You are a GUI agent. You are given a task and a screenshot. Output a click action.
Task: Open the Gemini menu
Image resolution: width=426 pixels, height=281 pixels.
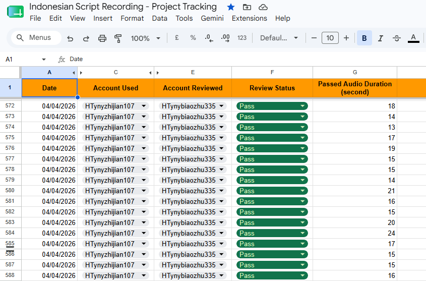click(212, 18)
